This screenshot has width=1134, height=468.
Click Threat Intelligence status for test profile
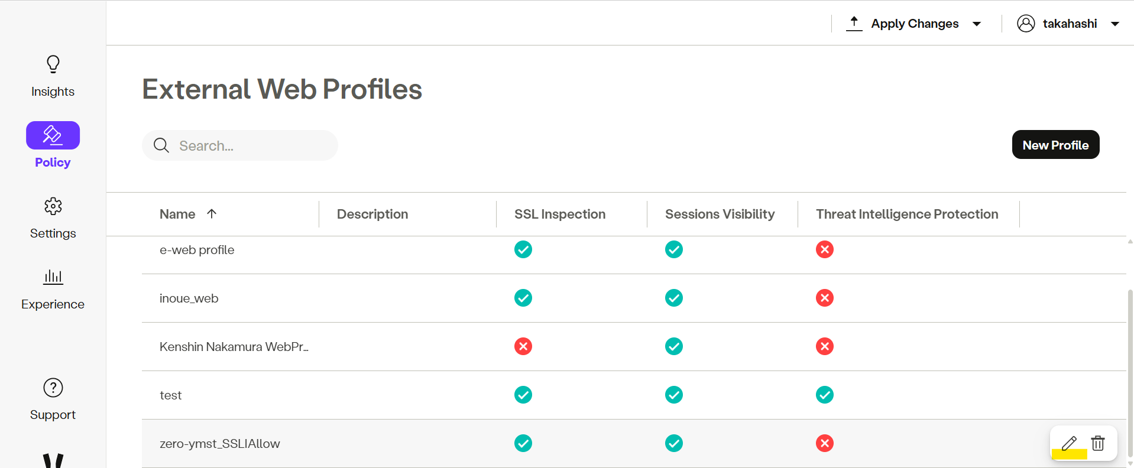pyautogui.click(x=824, y=395)
